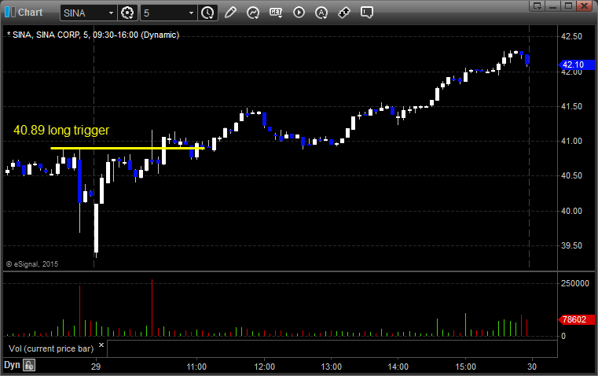This screenshot has width=598, height=376.
Task: Click the blue chart window icon
Action: (x=9, y=13)
